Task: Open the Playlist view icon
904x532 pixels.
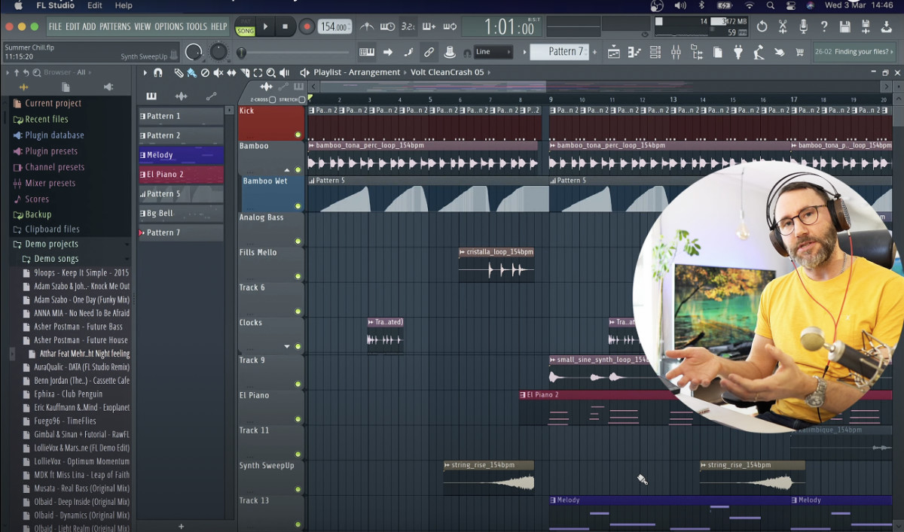Action: click(613, 52)
